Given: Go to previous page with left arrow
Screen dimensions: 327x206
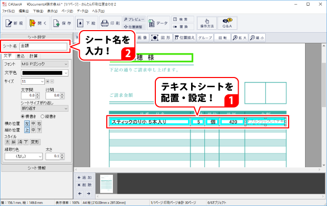Looking at the screenshot, I should pos(80,193).
